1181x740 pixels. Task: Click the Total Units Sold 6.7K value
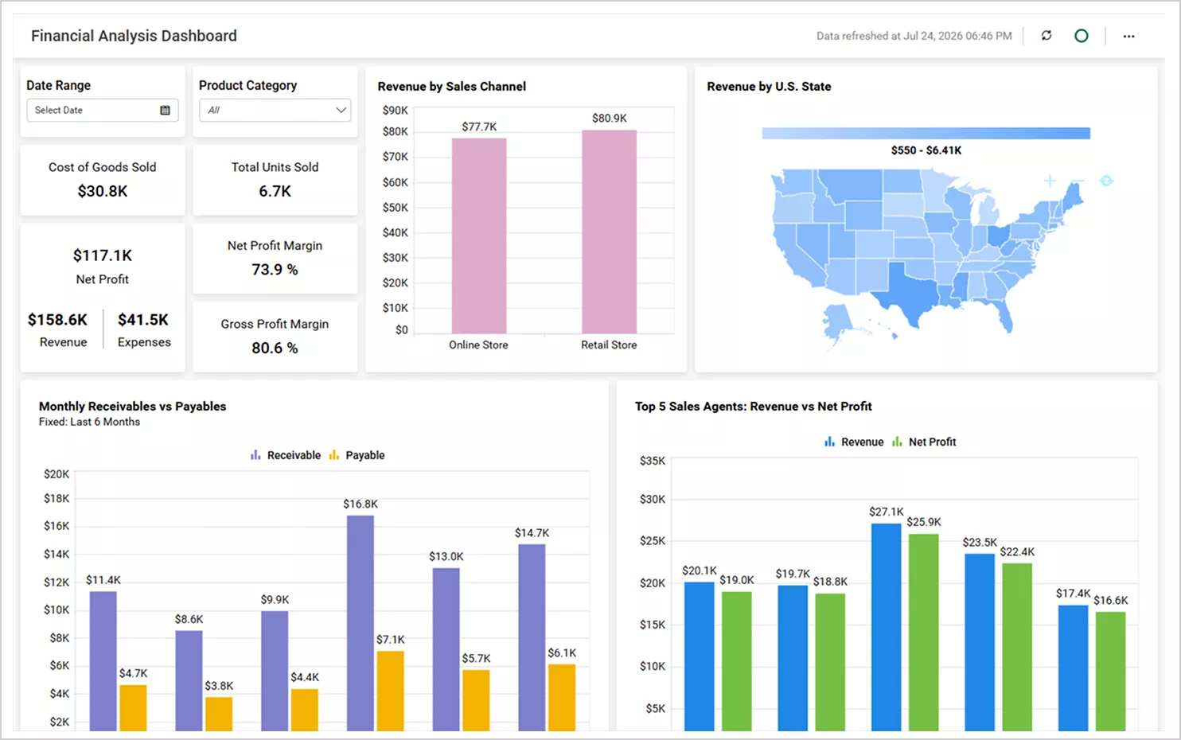tap(275, 191)
